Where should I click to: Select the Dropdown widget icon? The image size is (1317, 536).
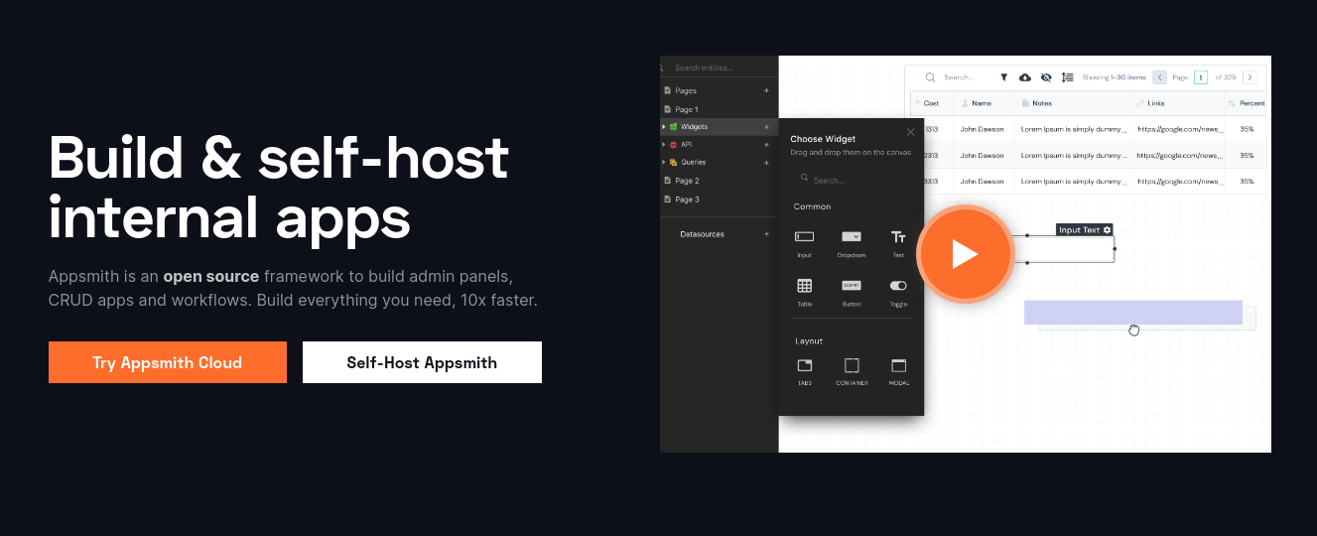(x=852, y=236)
